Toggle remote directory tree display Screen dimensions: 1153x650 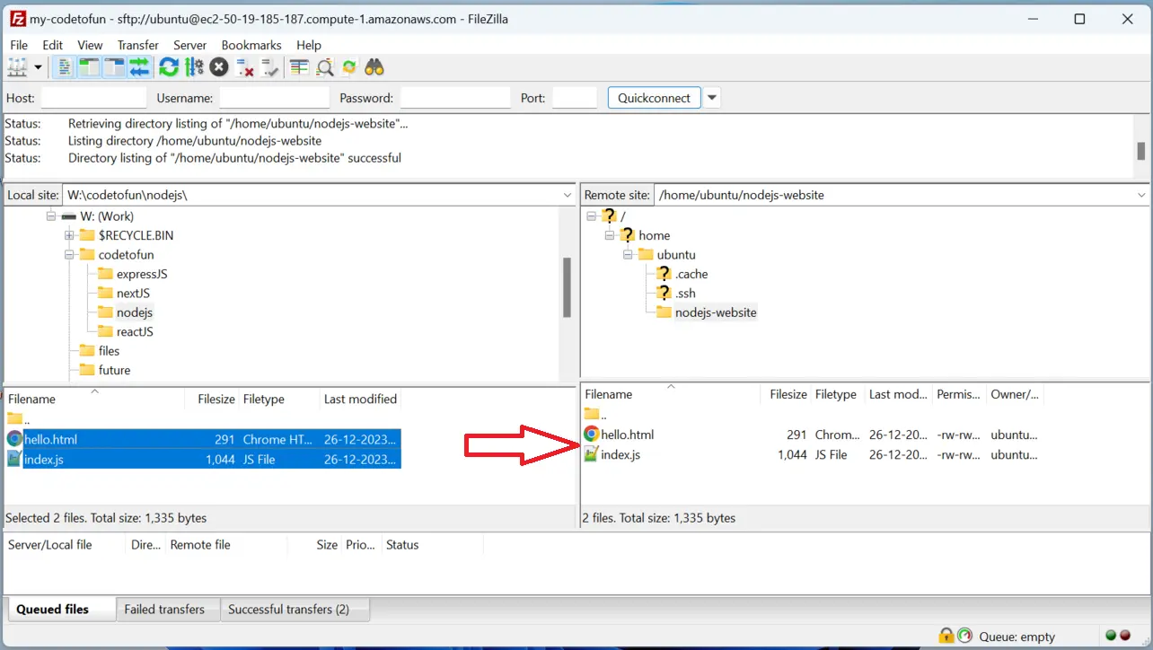114,67
